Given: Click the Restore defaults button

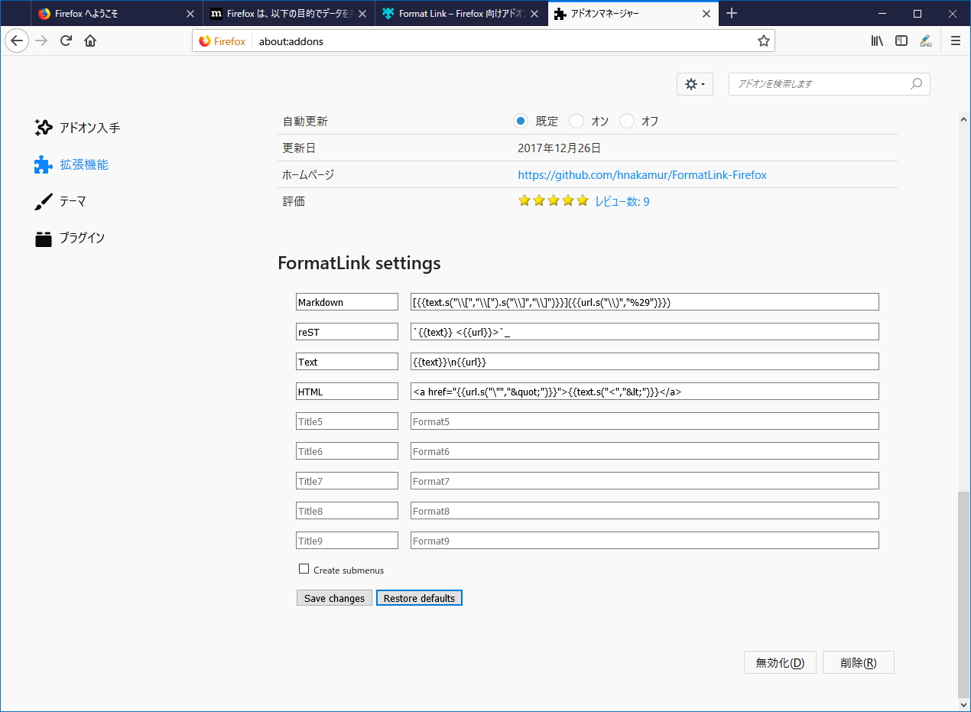Looking at the screenshot, I should click(x=419, y=597).
